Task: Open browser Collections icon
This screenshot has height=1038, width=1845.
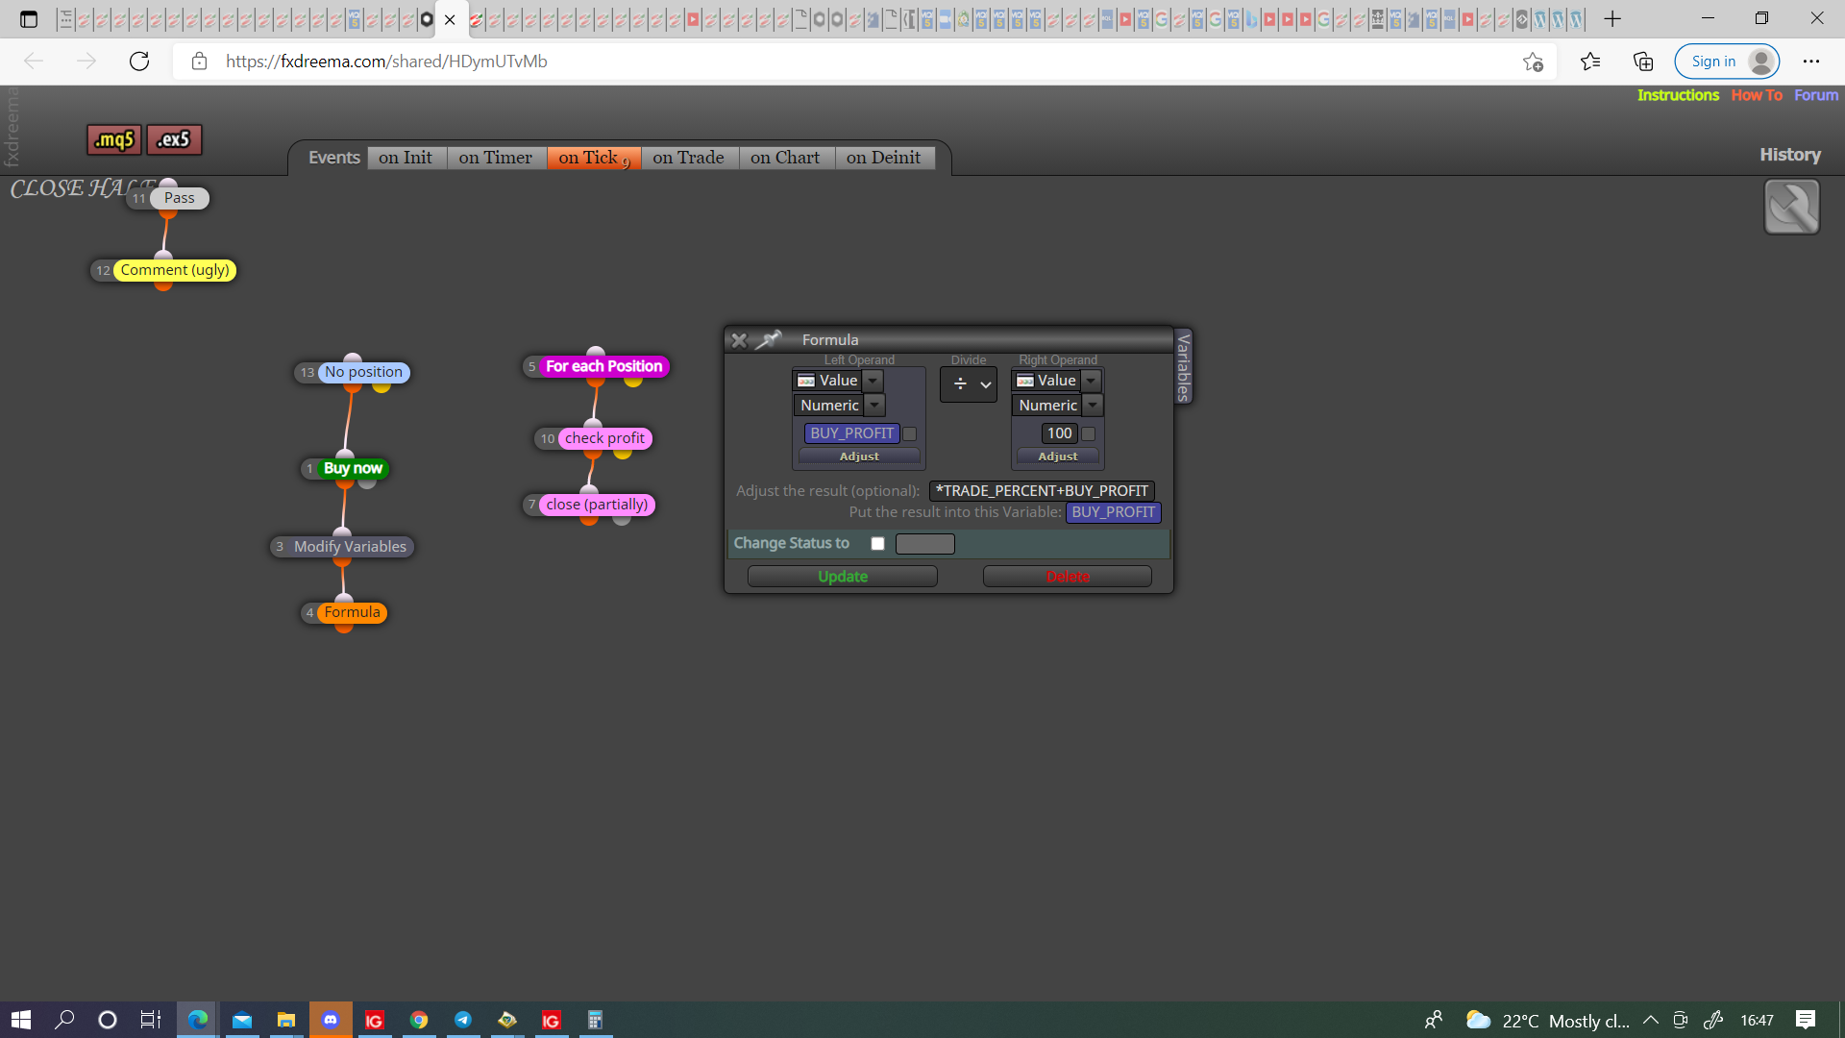Action: 1643,62
